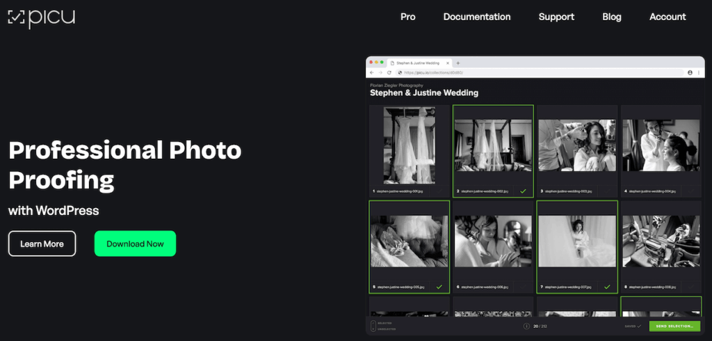712x341 pixels.
Task: Open a new browser tab with plus
Action: [458, 63]
